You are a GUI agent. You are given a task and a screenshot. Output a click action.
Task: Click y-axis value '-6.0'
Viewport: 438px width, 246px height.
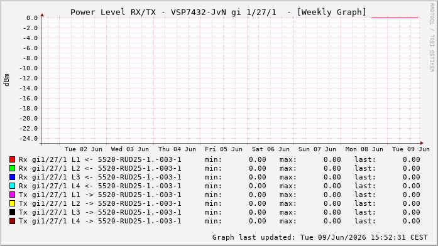point(30,48)
